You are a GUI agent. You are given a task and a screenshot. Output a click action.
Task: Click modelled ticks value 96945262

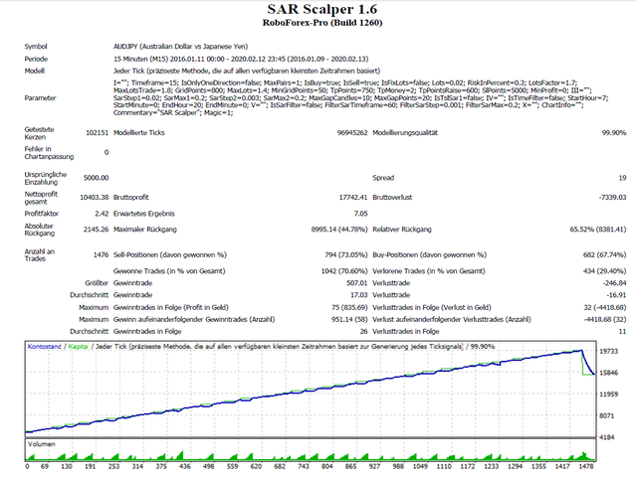tap(352, 132)
